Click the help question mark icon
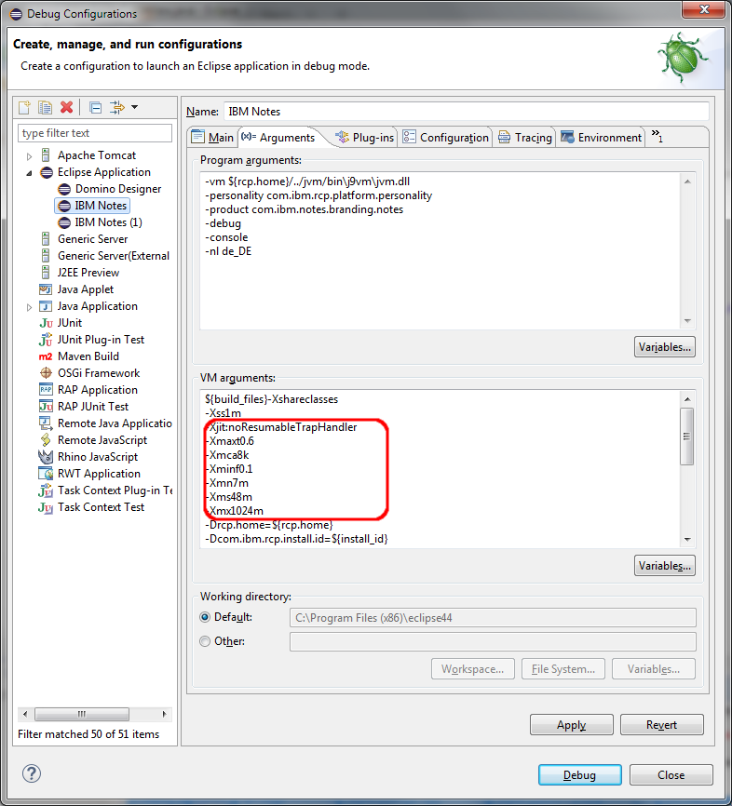Viewport: 732px width, 806px height. 32,773
